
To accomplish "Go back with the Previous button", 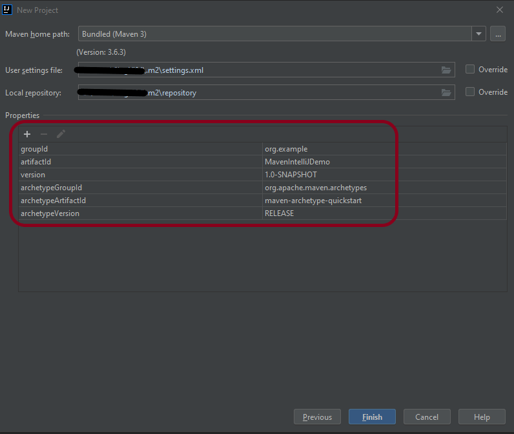I will point(317,417).
